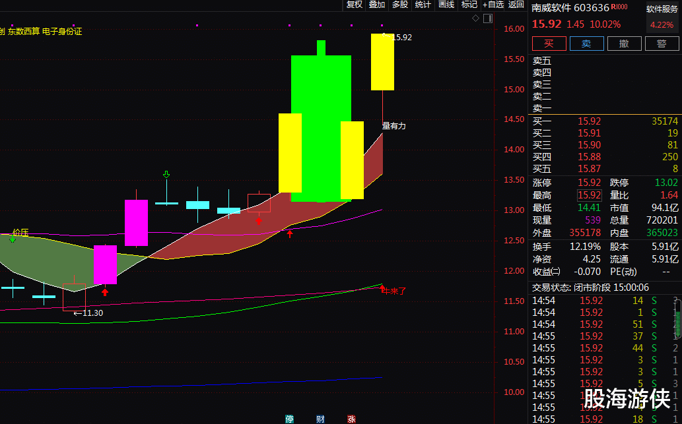
Task: Click the 交易状态 闭市阶段 status line
Action: pyautogui.click(x=590, y=288)
